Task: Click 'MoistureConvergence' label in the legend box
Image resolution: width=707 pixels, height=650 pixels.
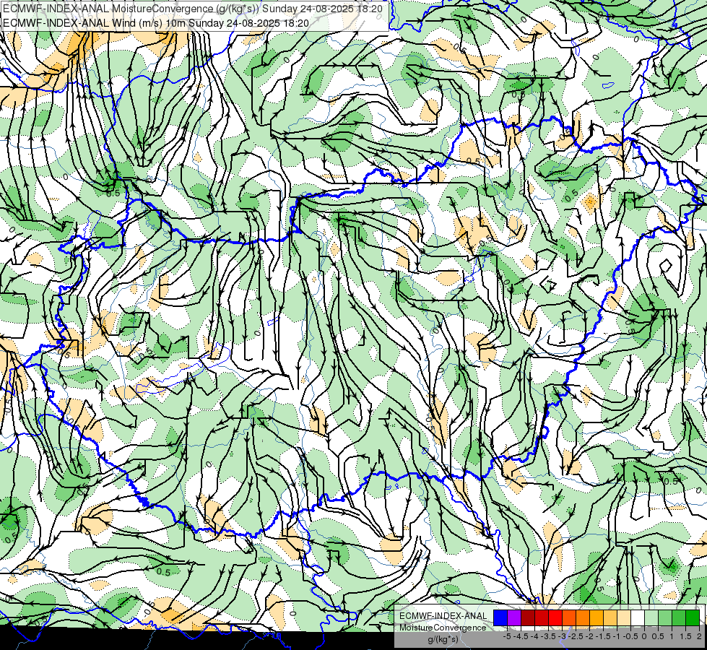Action: click(443, 628)
